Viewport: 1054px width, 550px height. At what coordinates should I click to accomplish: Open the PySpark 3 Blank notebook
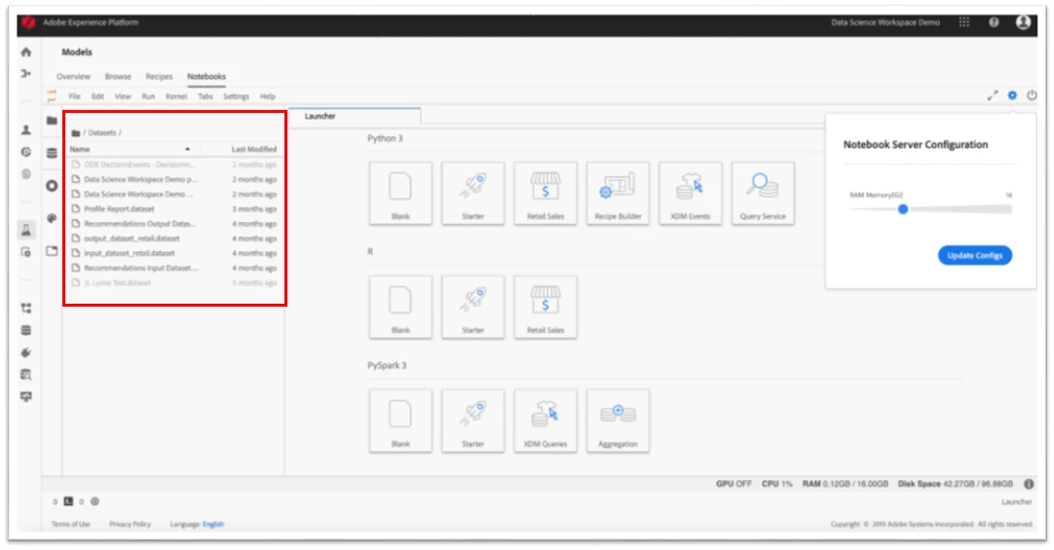pos(400,422)
